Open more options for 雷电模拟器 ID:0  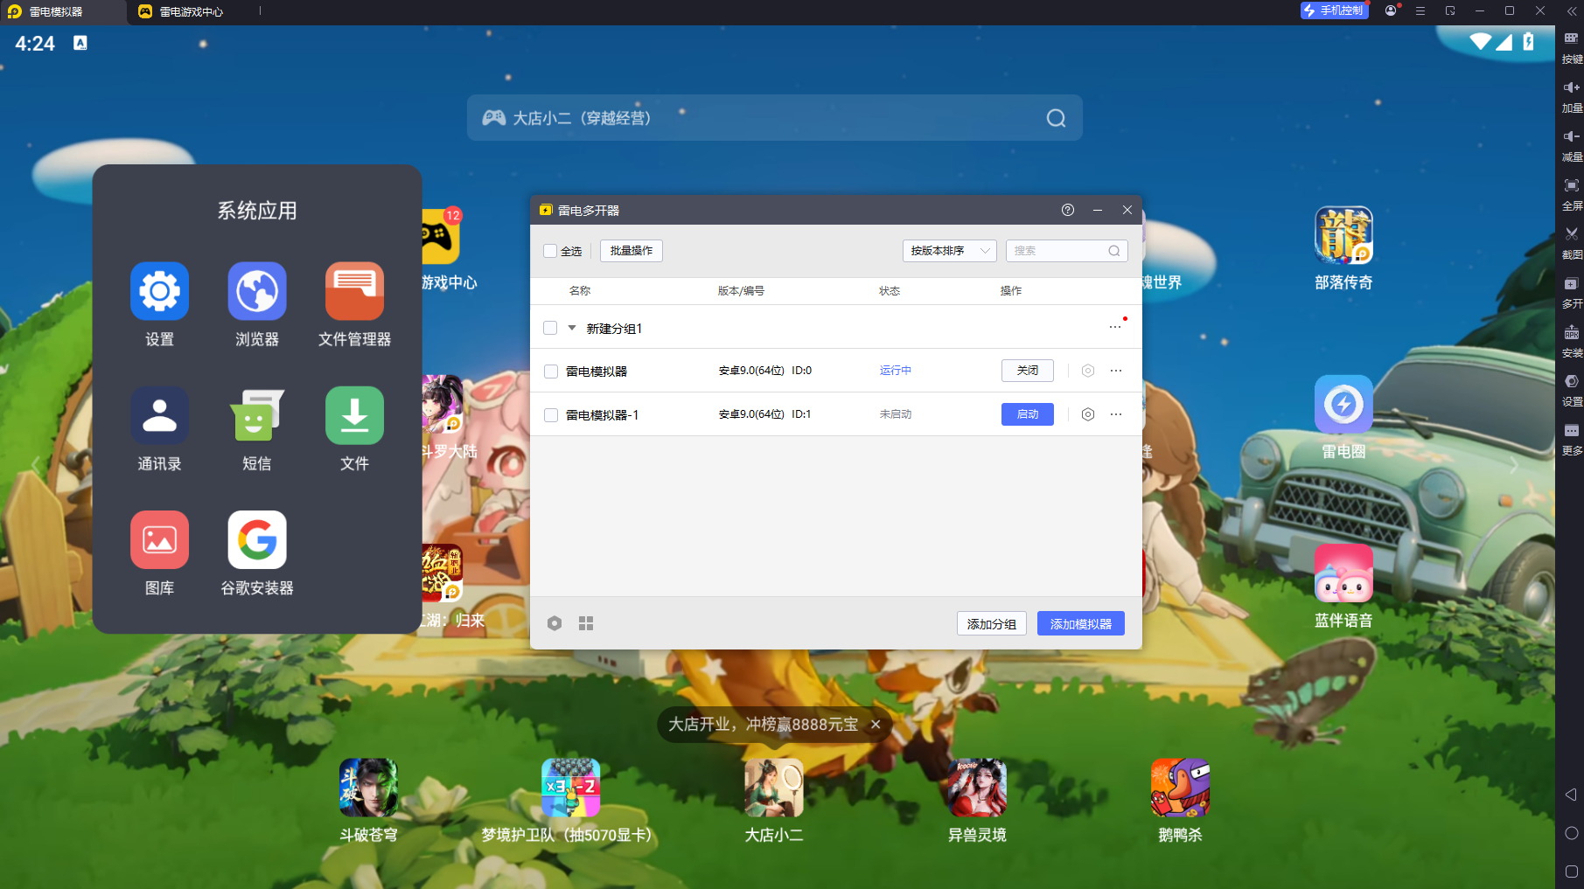tap(1116, 371)
